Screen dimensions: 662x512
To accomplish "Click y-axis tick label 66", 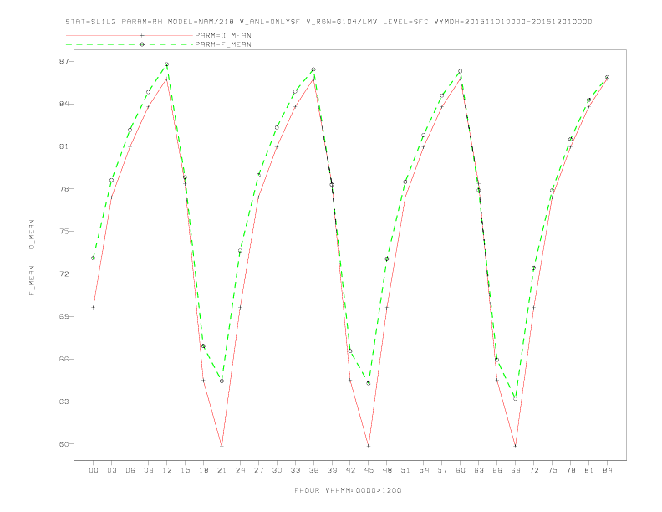I will click(64, 359).
